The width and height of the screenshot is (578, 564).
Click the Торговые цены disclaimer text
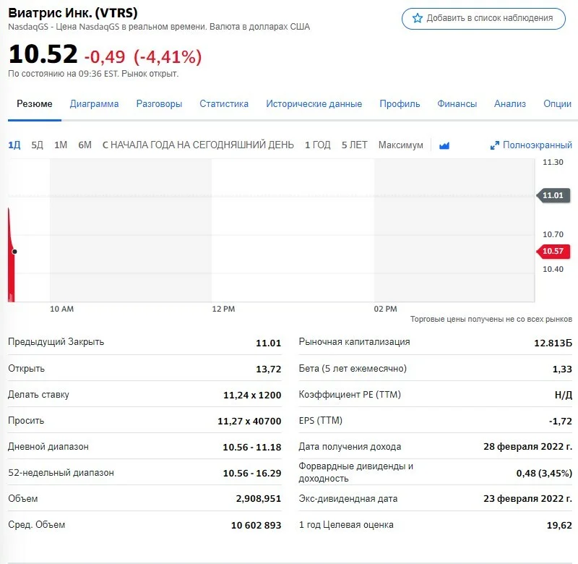tap(491, 319)
